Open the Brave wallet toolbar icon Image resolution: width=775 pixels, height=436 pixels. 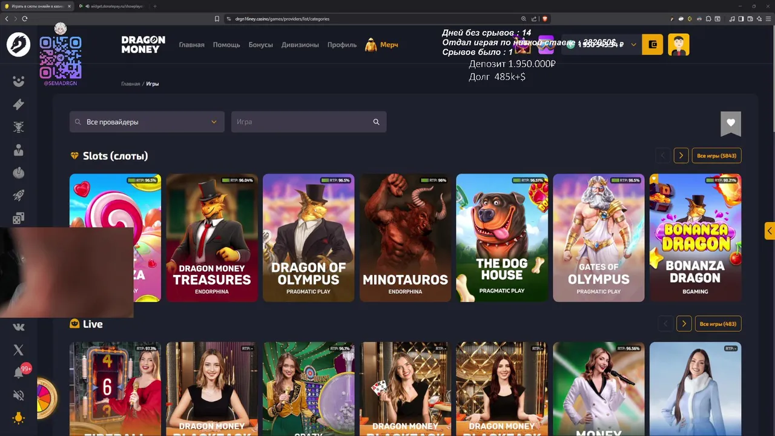pos(750,19)
